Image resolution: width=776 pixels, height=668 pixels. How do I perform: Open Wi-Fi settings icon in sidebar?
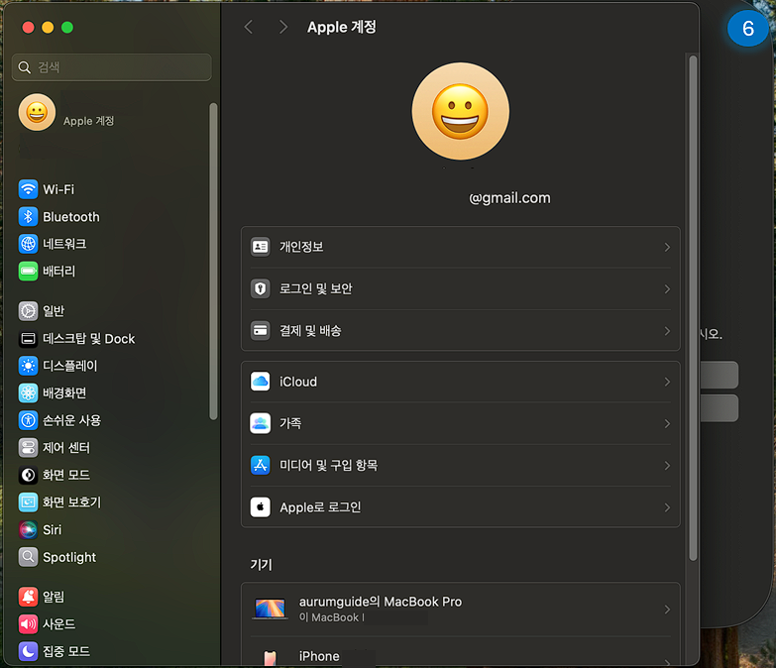pos(28,189)
